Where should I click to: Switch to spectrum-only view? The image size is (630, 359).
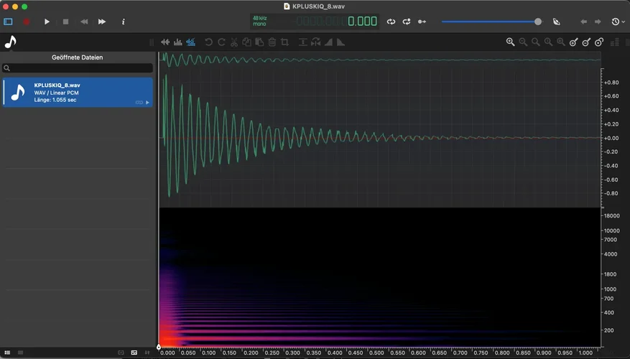pyautogui.click(x=177, y=42)
